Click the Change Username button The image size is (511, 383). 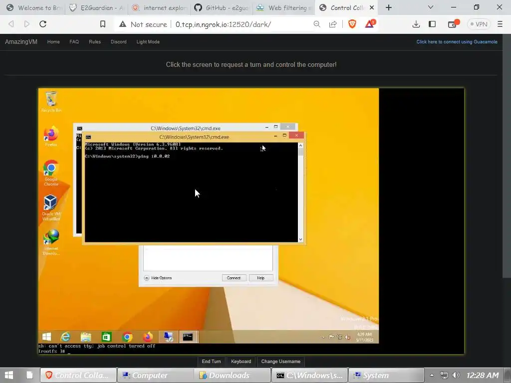click(281, 362)
